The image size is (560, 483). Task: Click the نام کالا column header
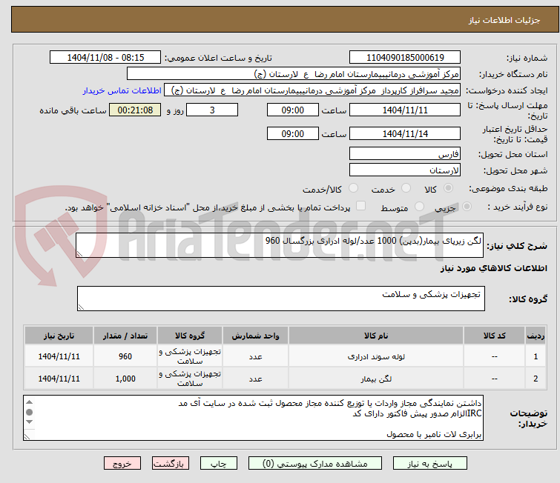376,336
